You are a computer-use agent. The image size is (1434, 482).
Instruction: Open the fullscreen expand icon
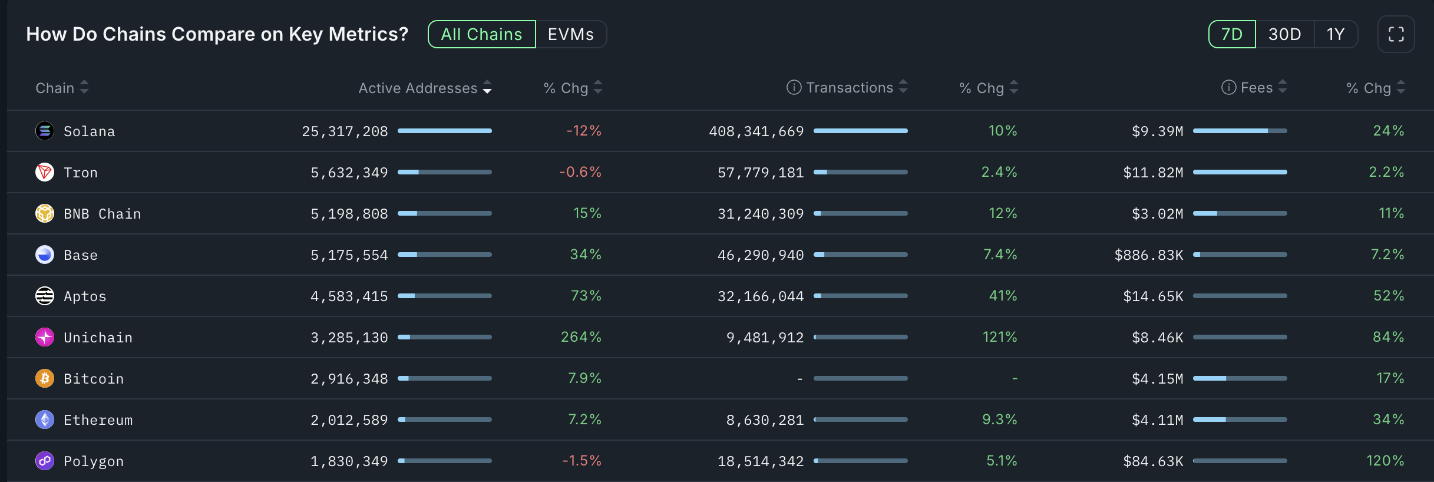coord(1396,34)
